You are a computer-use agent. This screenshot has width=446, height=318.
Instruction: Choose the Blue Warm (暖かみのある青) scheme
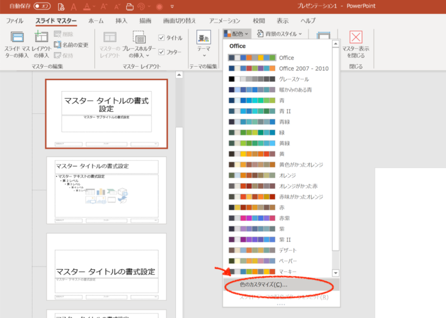(277, 90)
